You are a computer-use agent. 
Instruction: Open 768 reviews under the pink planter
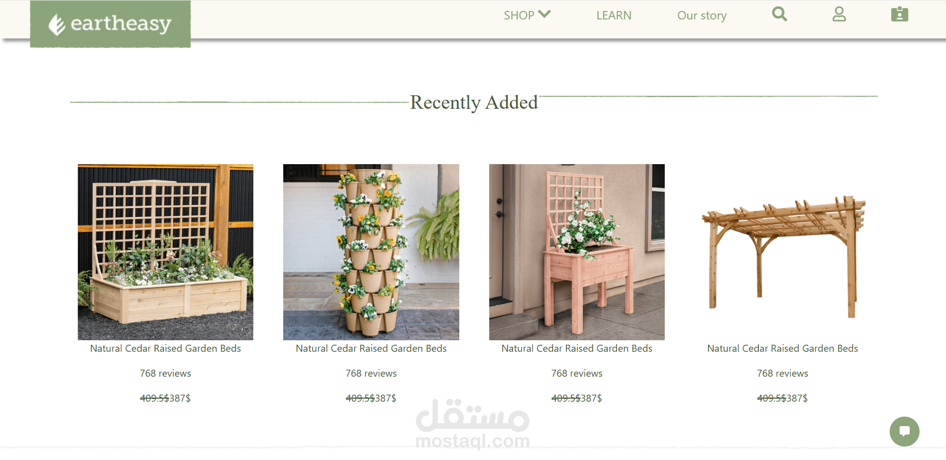[577, 373]
